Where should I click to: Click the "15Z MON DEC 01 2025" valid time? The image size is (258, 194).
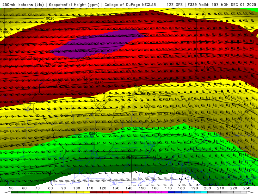234,5
